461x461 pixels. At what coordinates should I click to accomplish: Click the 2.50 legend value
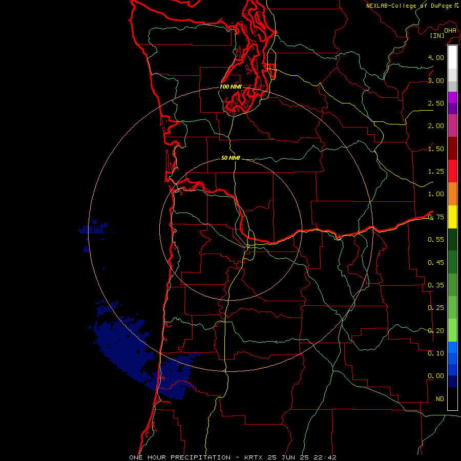pyautogui.click(x=436, y=103)
